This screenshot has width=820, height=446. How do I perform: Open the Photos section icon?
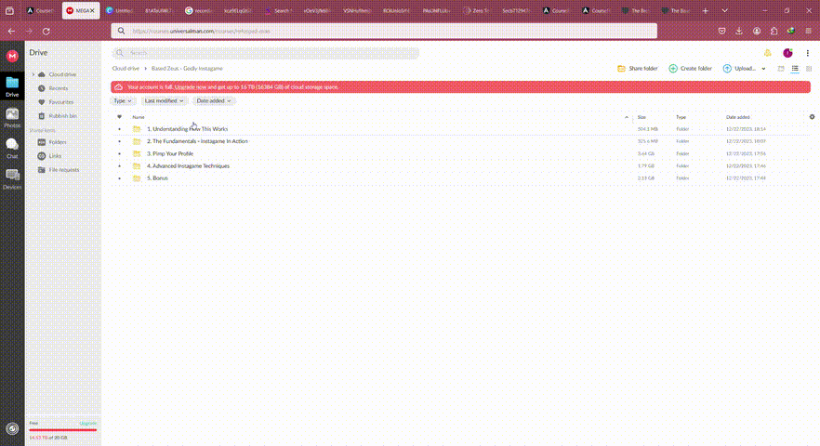point(12,118)
